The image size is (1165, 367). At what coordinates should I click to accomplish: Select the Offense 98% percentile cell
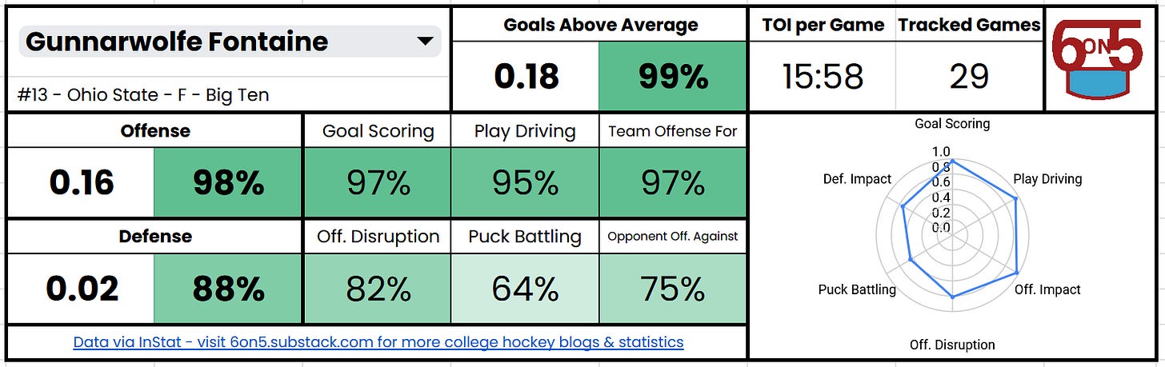click(228, 183)
